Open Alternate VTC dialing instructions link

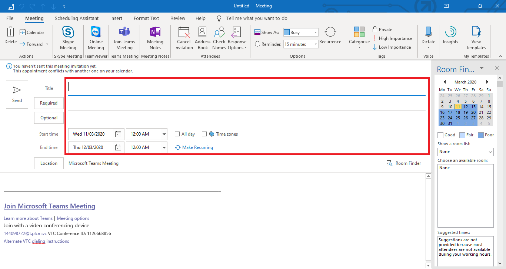[36, 241]
